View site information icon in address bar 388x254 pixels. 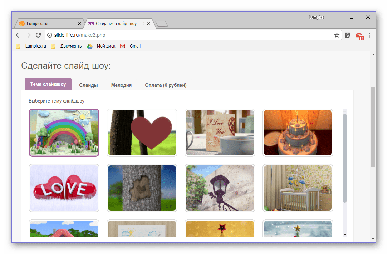tap(50, 35)
